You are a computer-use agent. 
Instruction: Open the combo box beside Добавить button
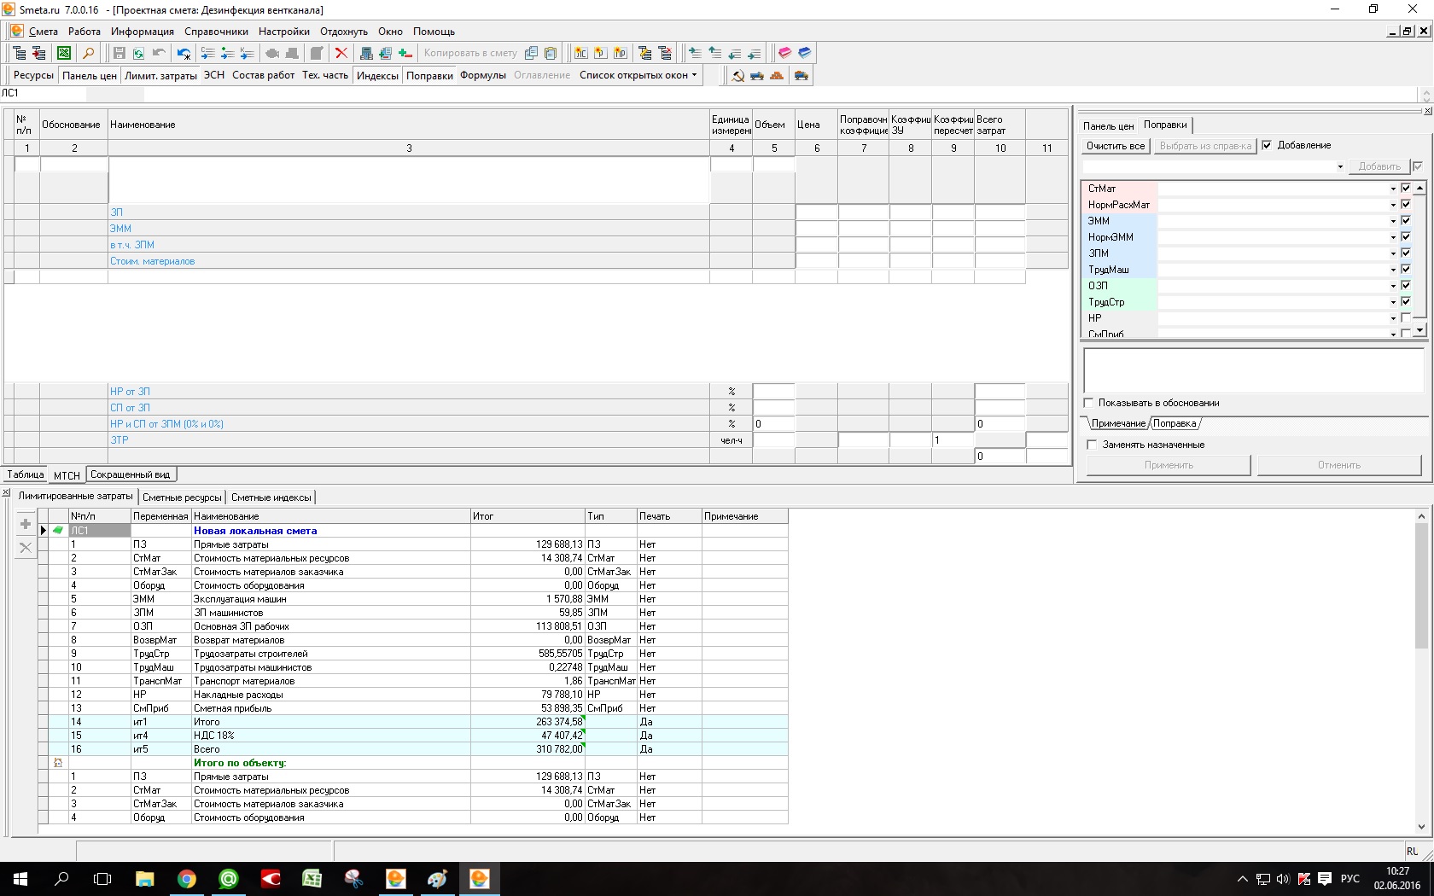tap(1214, 166)
